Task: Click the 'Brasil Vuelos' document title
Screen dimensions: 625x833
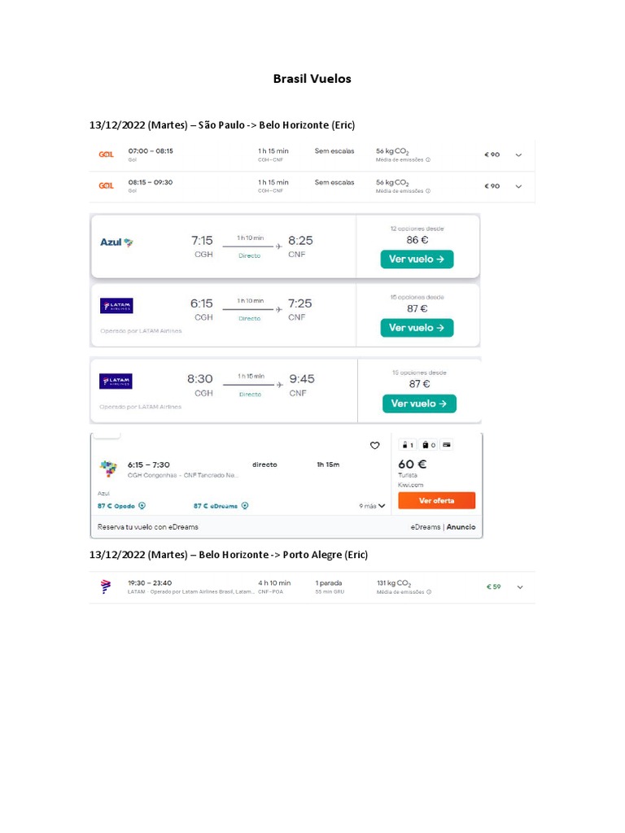Action: [x=312, y=79]
